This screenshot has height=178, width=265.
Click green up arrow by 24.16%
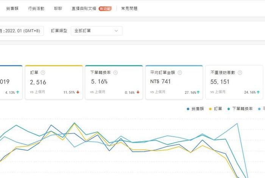(258, 92)
